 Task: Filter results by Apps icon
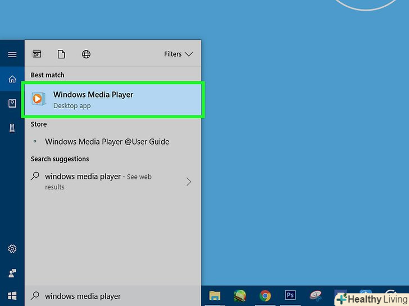tap(37, 54)
